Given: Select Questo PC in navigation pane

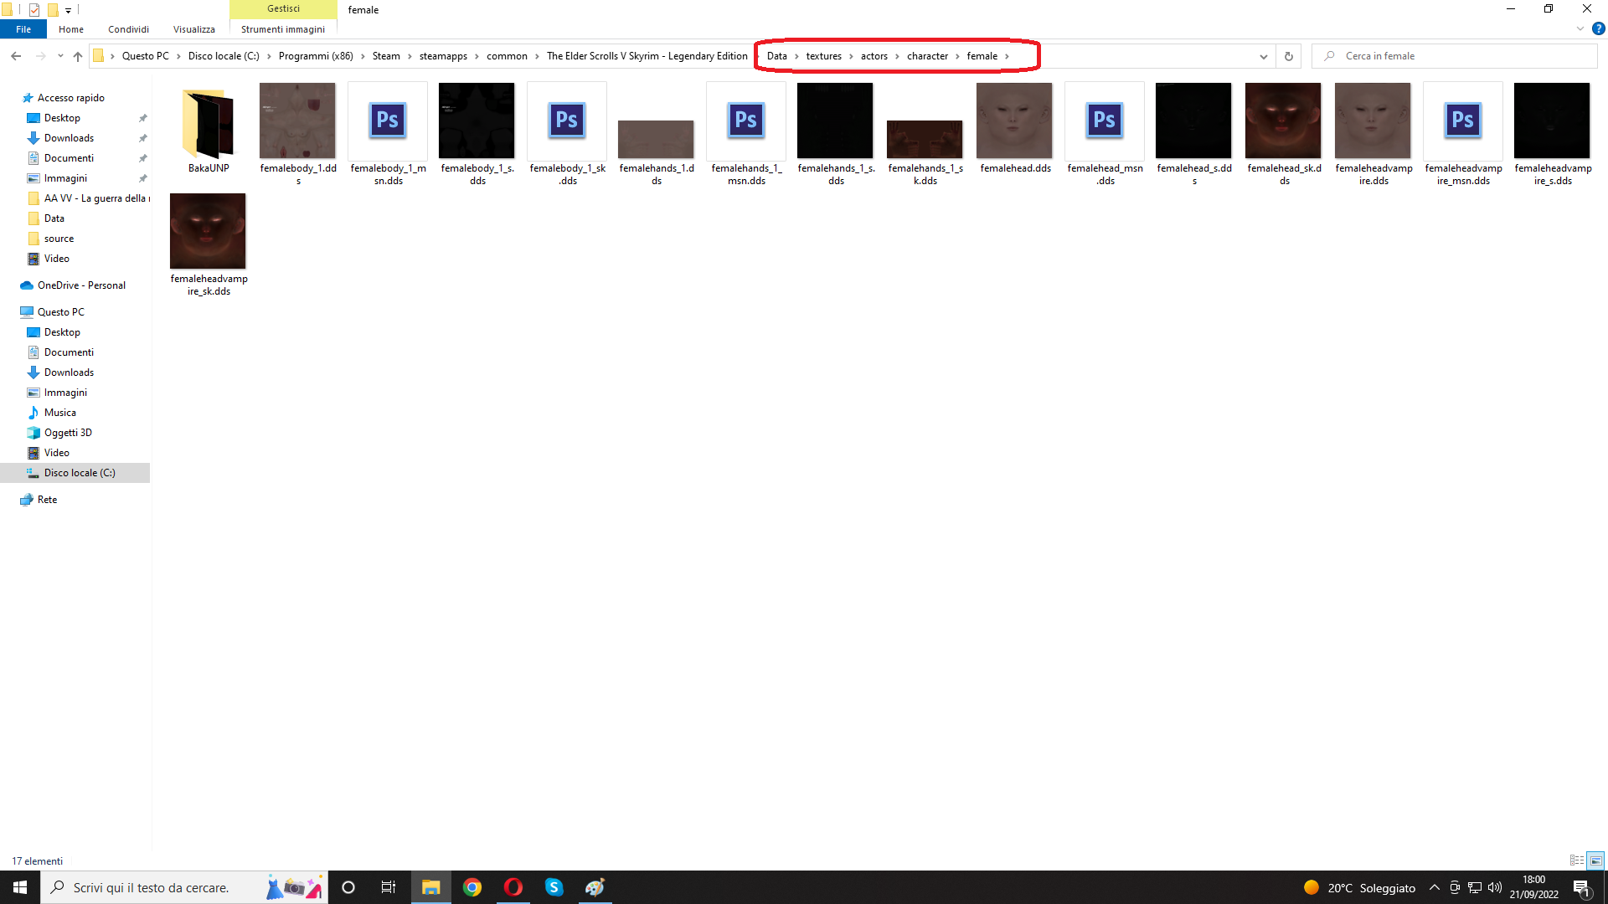Looking at the screenshot, I should point(60,312).
